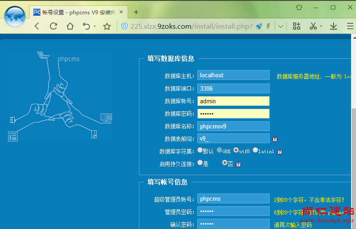356x229 pixels.
Task: Bookmark this page with the star icon
Action: point(107,26)
